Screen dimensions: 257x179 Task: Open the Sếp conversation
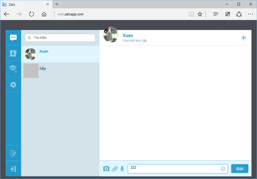[x=60, y=70]
